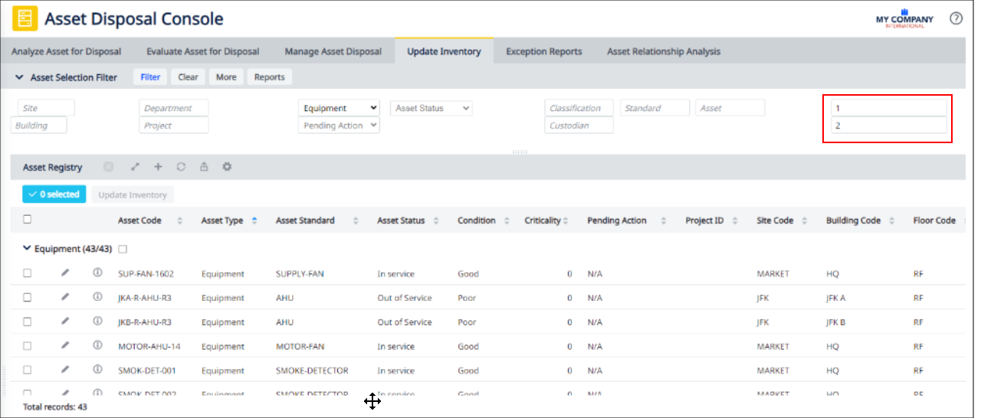
Task: Click the plus icon to add asset
Action: [158, 167]
